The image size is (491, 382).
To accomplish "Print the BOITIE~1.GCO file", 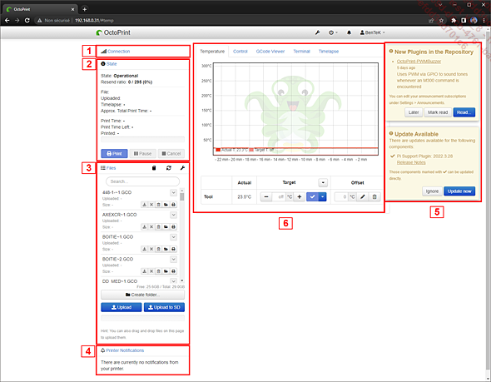I will [x=173, y=249].
